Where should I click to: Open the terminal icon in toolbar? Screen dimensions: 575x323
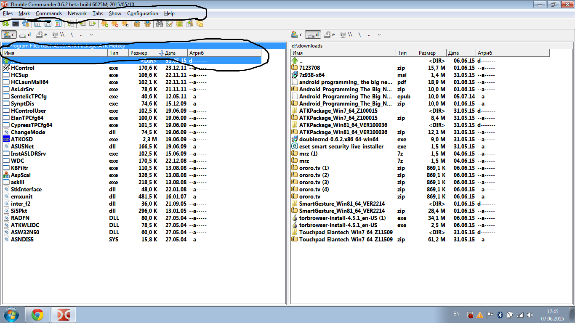point(16,24)
